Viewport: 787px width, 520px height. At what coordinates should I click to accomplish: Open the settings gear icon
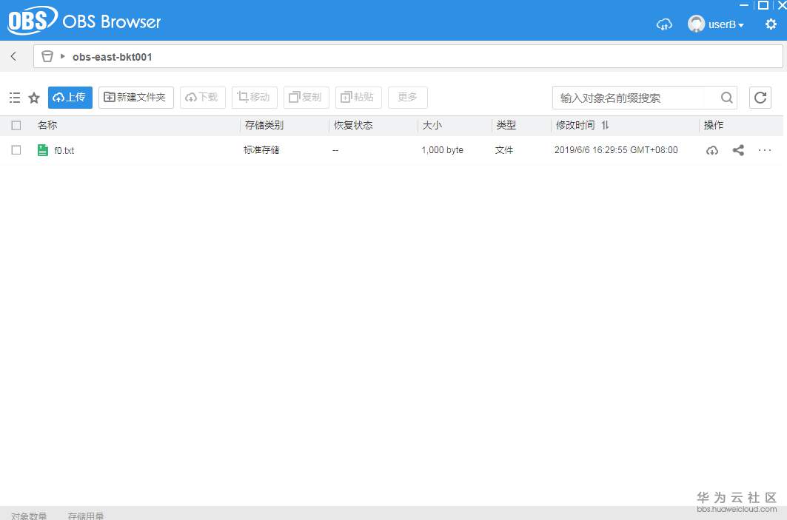771,24
